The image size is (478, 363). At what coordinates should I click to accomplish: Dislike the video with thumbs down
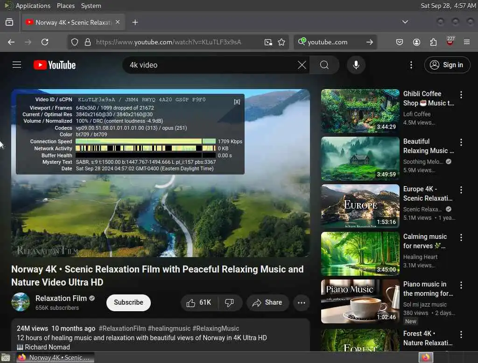coord(230,303)
